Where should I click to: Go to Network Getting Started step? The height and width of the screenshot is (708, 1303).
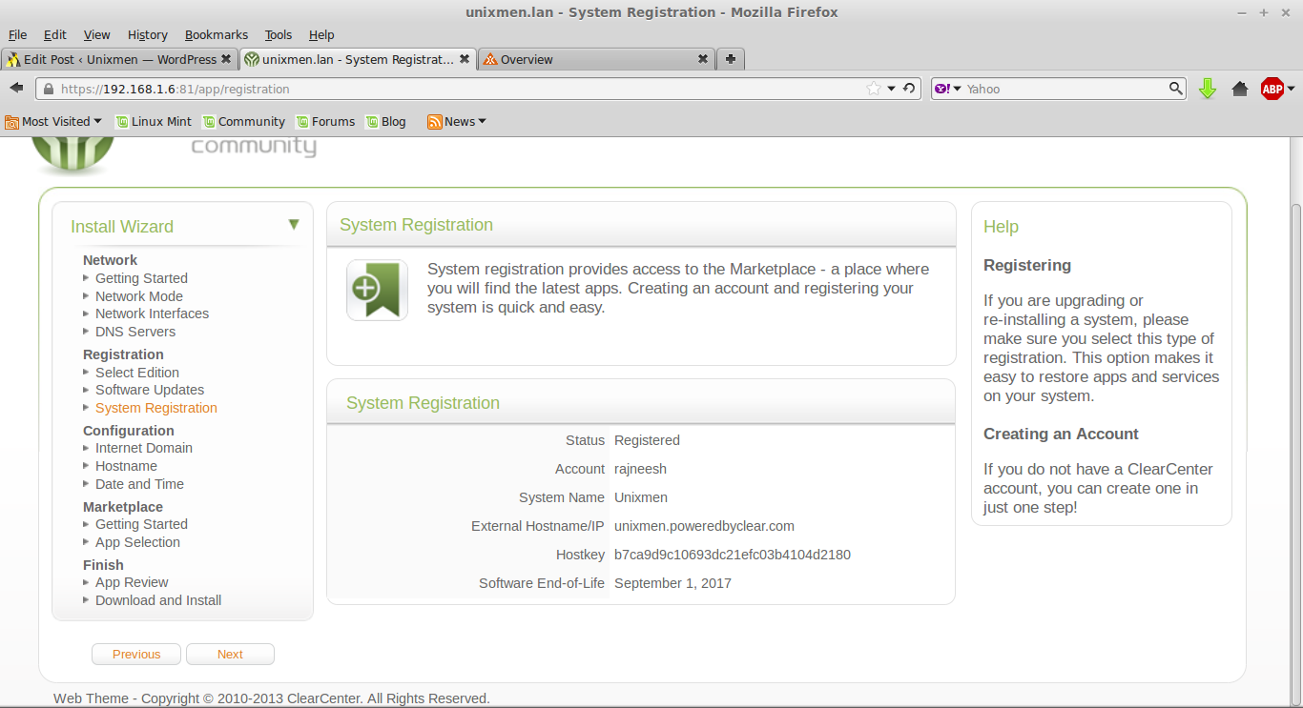coord(141,278)
